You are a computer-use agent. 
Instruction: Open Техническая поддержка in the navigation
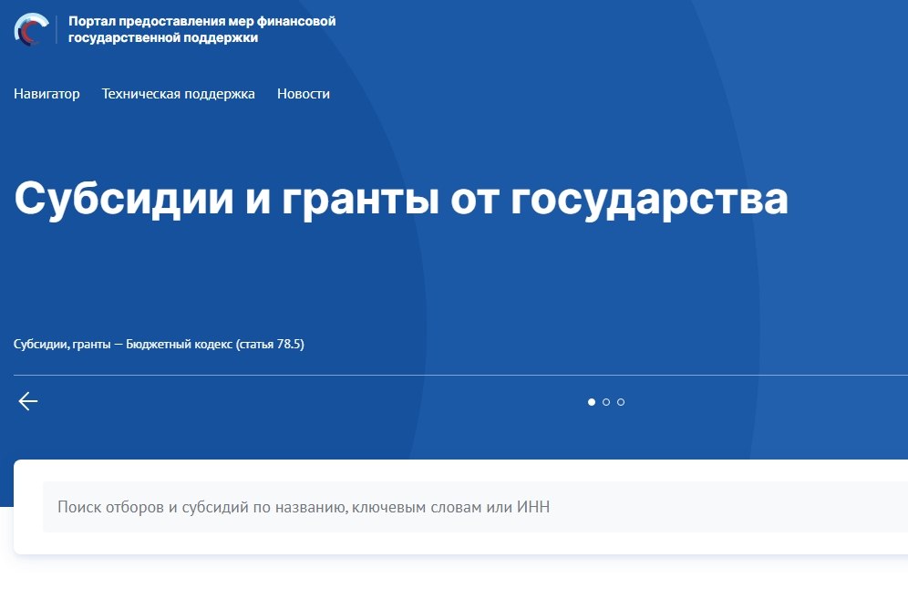point(178,94)
